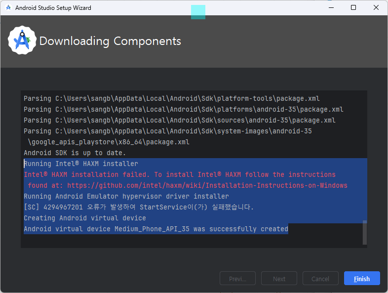The height and width of the screenshot is (293, 388).
Task: Click the 'Intel® HAXM installation failed' error line
Action: (180, 174)
